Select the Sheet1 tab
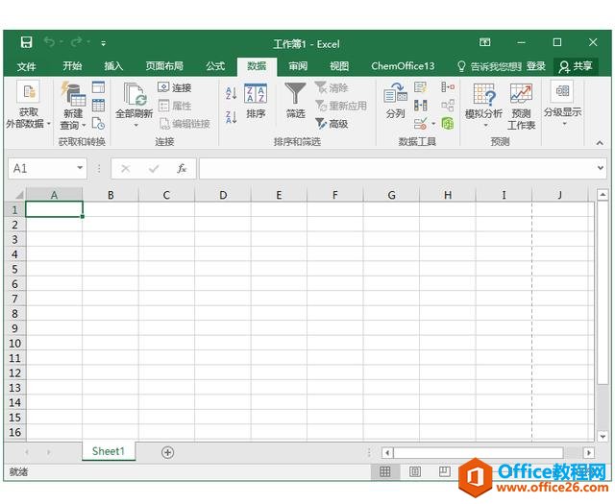This screenshot has height=504, width=615. [x=109, y=451]
